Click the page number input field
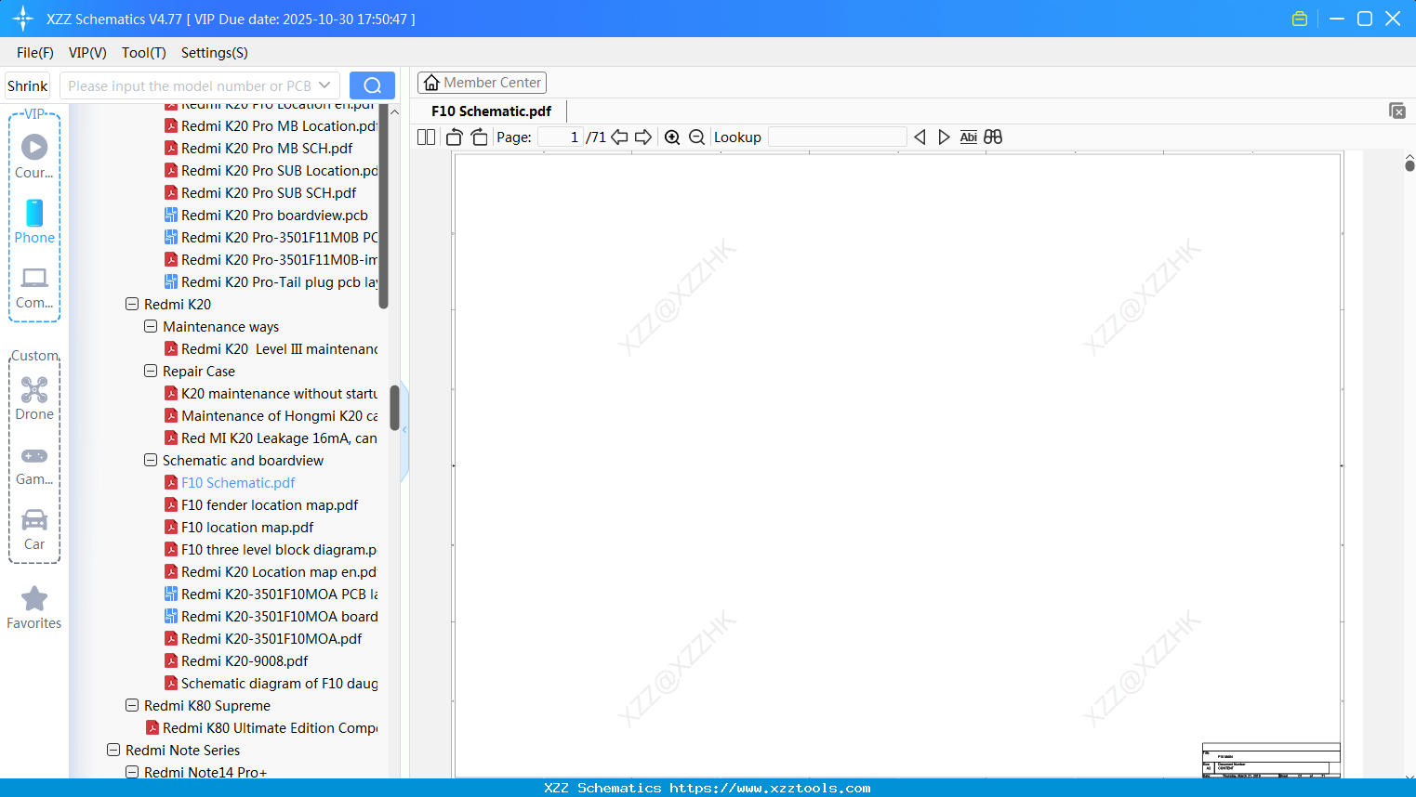This screenshot has height=797, width=1416. click(x=561, y=137)
